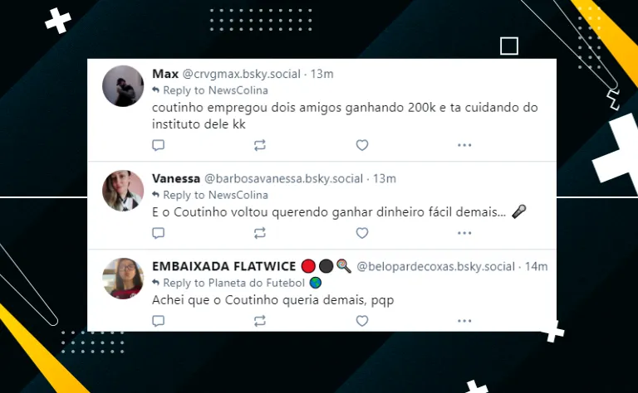Open more options on Max's post
This screenshot has width=638, height=393.
(464, 145)
